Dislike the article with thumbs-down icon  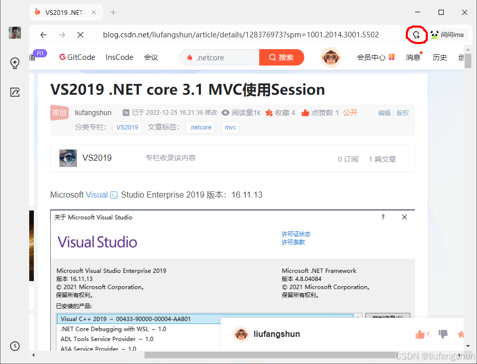443,334
